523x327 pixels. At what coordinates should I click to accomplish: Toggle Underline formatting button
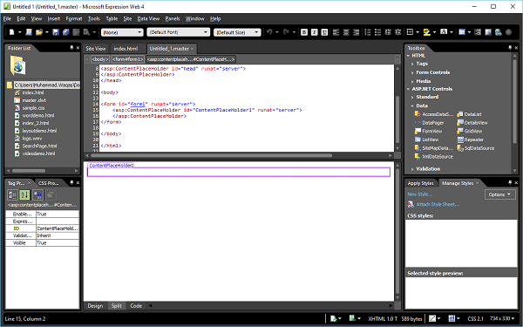tap(324, 32)
